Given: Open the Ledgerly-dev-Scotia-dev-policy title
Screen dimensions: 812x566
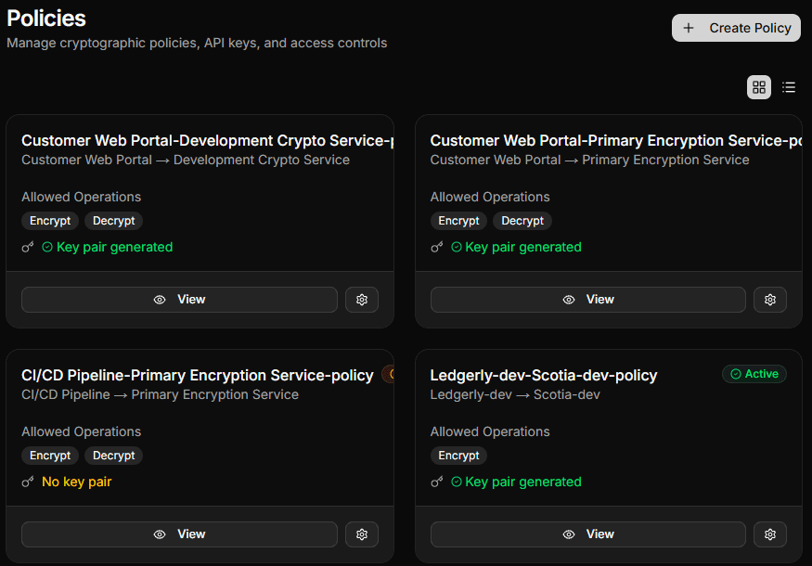Looking at the screenshot, I should pos(544,375).
